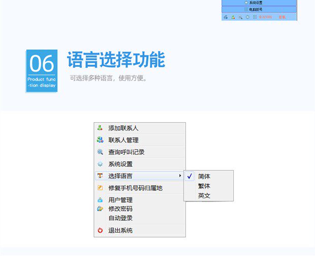
Task: Switch language to 繁体
Action: 208,186
